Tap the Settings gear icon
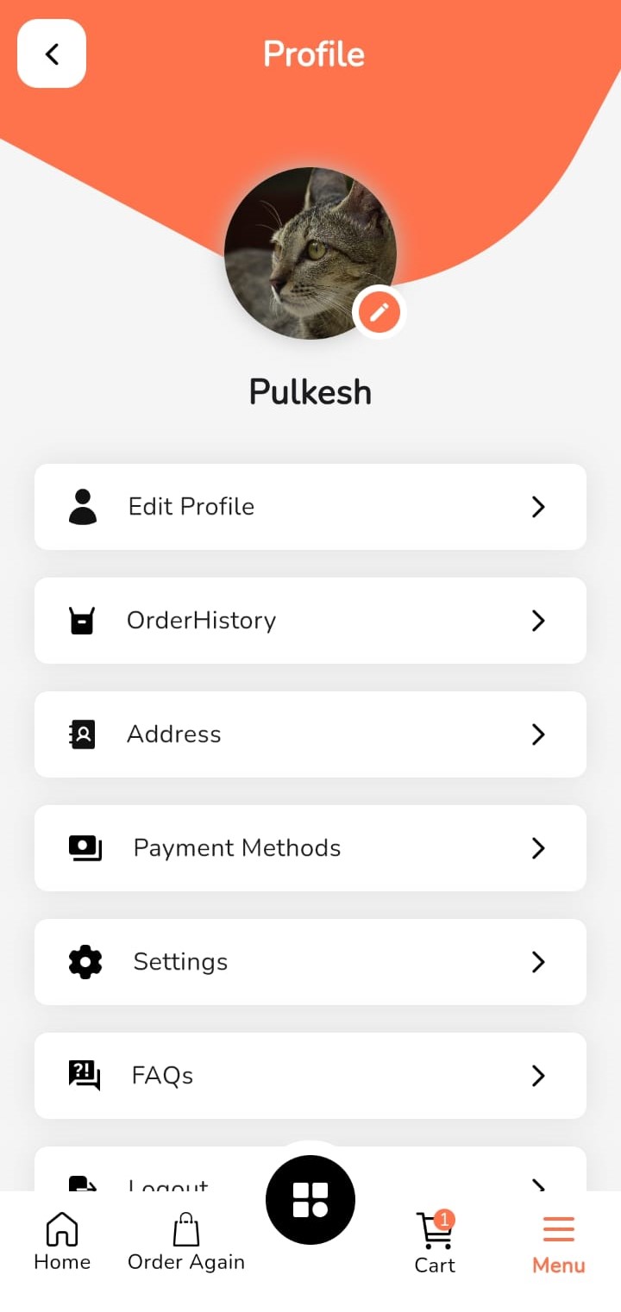621x1312 pixels. tap(85, 962)
